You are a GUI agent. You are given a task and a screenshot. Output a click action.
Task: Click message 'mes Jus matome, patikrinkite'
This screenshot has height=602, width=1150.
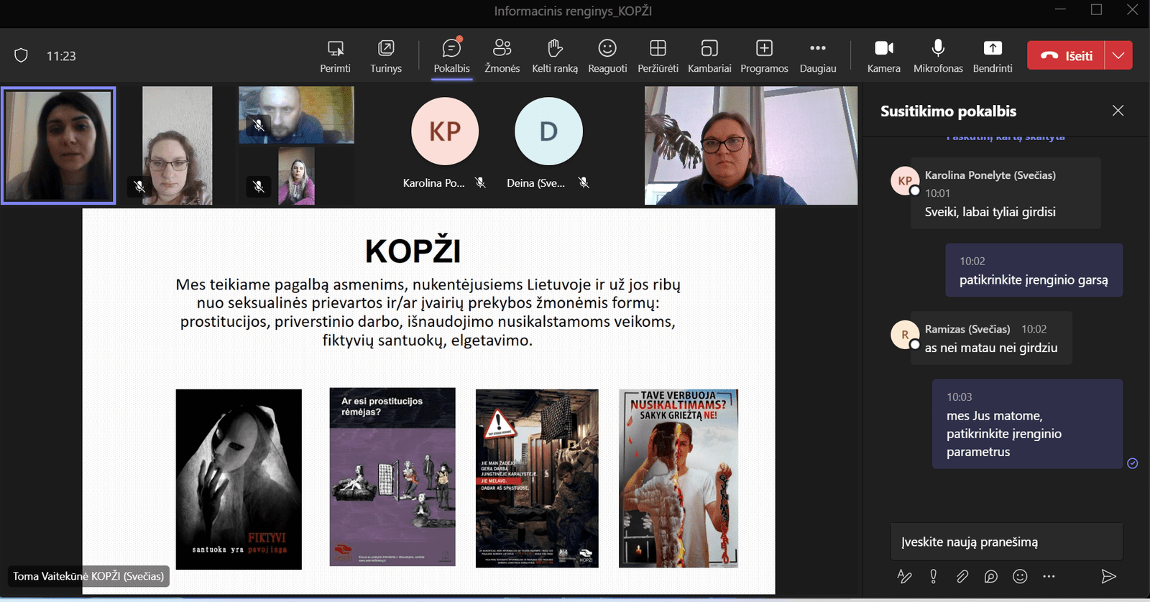point(1027,425)
